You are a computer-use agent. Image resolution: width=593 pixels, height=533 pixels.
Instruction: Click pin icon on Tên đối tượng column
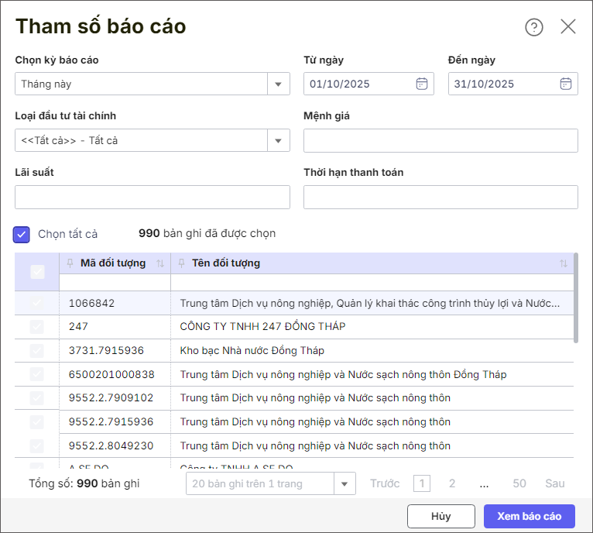pos(181,263)
